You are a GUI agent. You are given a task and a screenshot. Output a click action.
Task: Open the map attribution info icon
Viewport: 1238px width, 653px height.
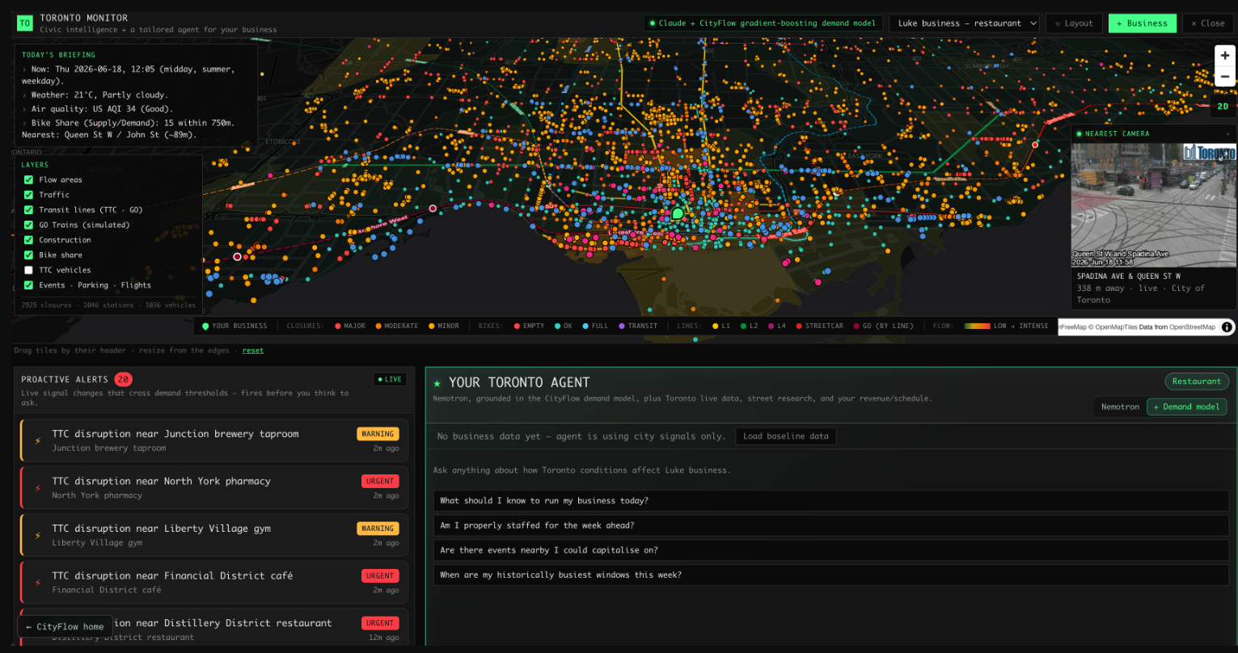(x=1227, y=326)
